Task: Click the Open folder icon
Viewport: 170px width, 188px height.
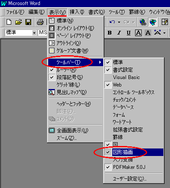Action: pyautogui.click(x=19, y=22)
